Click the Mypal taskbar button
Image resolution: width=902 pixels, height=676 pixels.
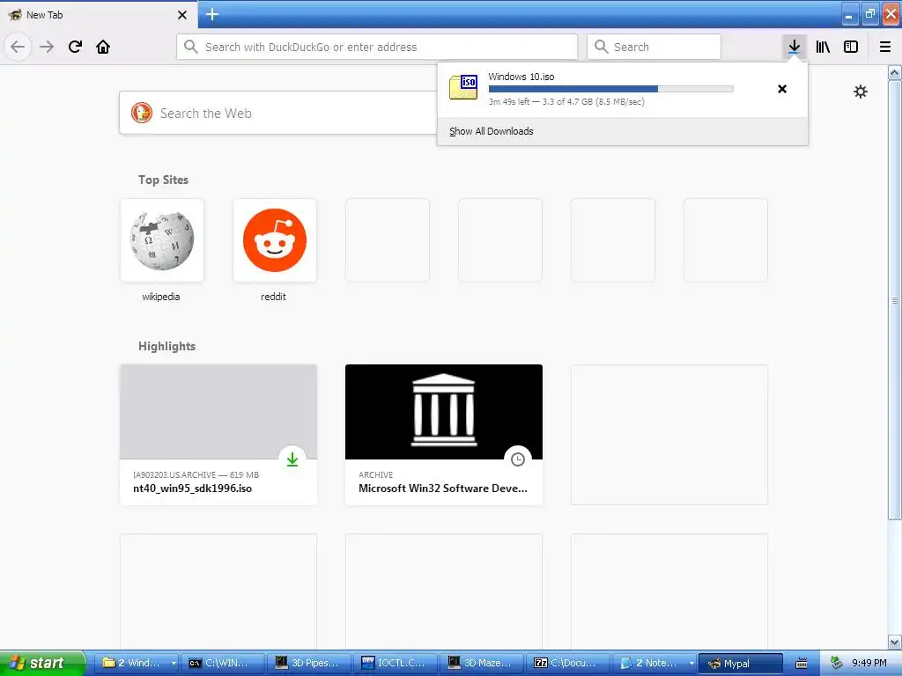click(x=741, y=663)
